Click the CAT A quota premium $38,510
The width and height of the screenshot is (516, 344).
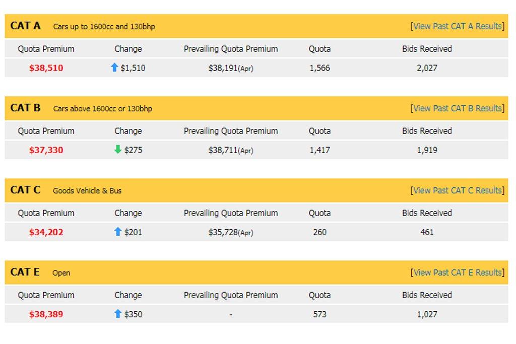pos(46,68)
